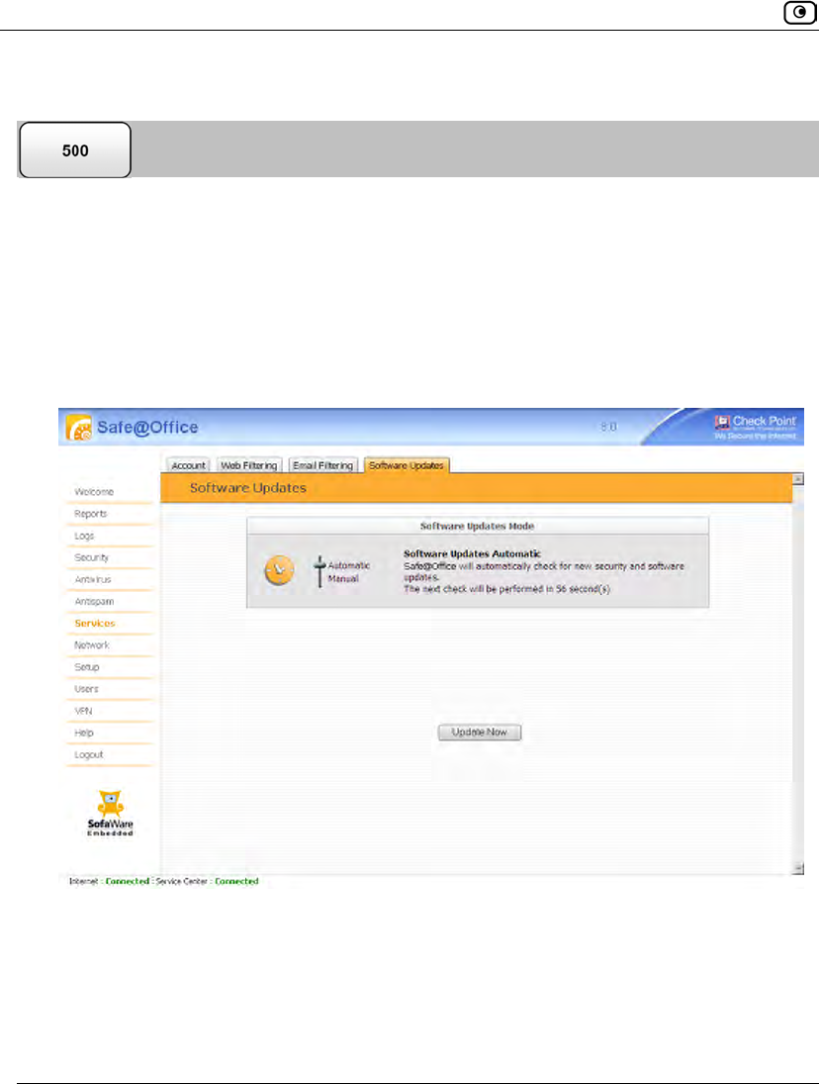The width and height of the screenshot is (819, 1084).
Task: Set updates mode slider to Automatic
Action: tap(348, 565)
